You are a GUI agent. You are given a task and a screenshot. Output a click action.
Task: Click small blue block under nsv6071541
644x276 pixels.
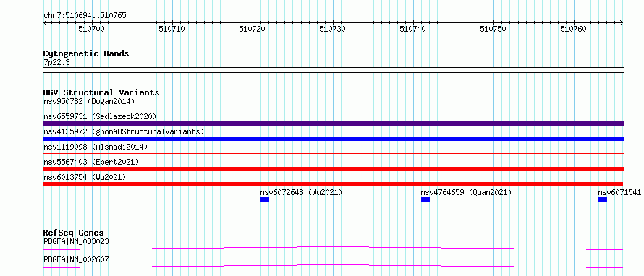[603, 199]
